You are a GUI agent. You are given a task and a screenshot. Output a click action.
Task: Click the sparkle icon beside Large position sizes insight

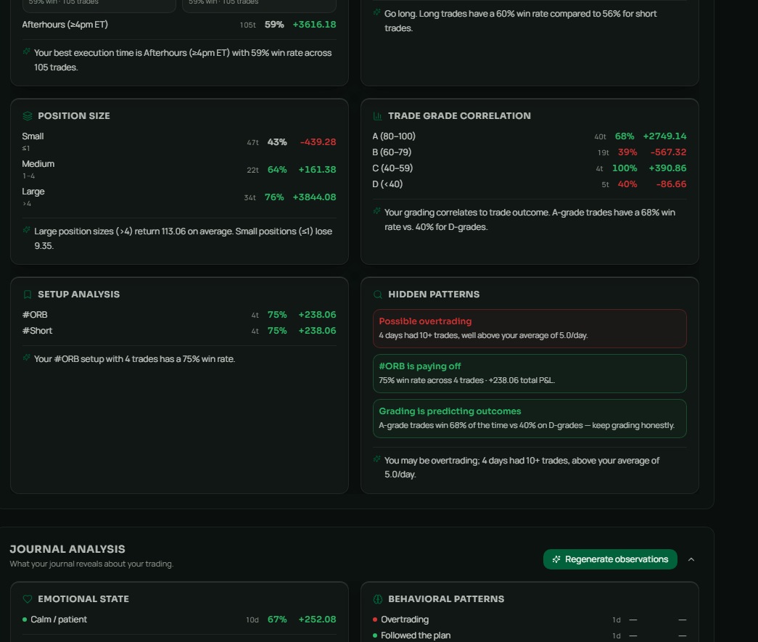coord(27,230)
